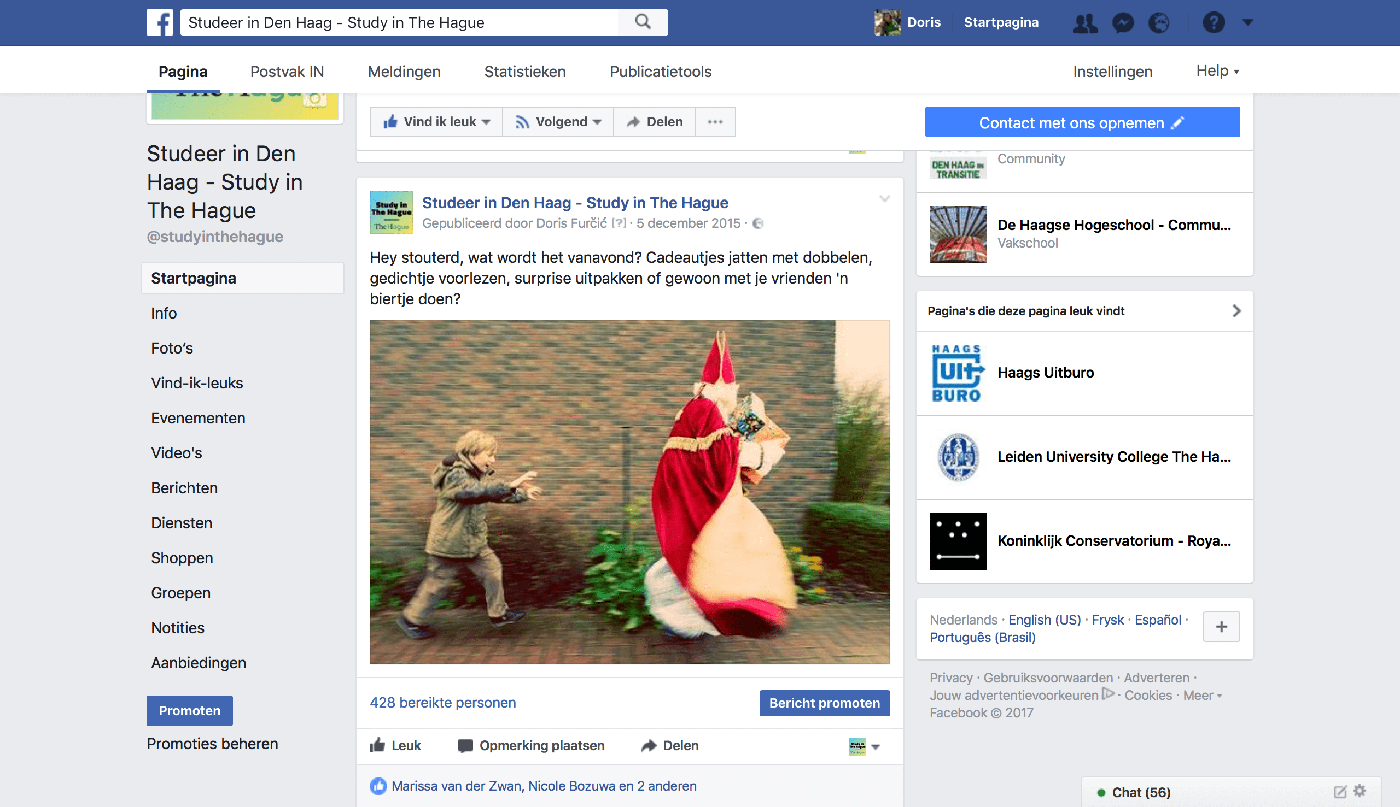Open the notifications globe icon
The width and height of the screenshot is (1400, 807).
click(x=1159, y=23)
